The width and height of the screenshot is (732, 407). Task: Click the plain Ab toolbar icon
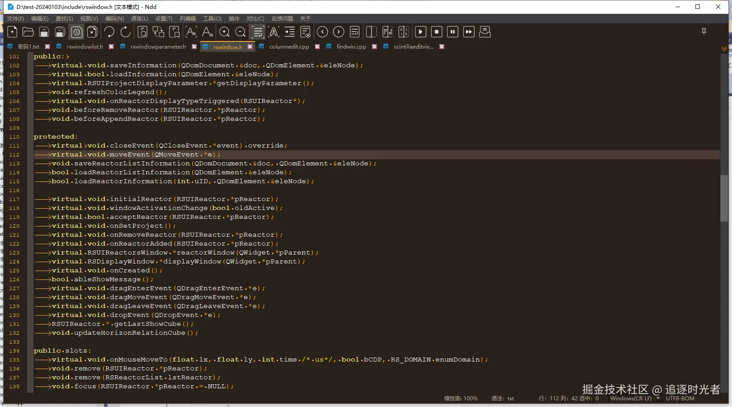pyautogui.click(x=207, y=32)
